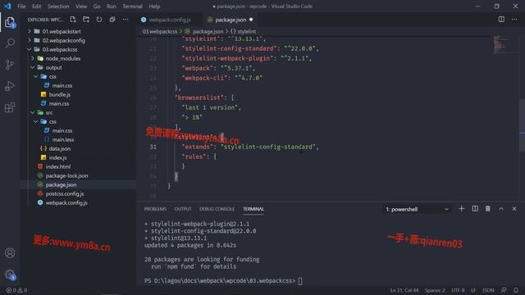
Task: Open the Extensions view
Action: [10, 107]
